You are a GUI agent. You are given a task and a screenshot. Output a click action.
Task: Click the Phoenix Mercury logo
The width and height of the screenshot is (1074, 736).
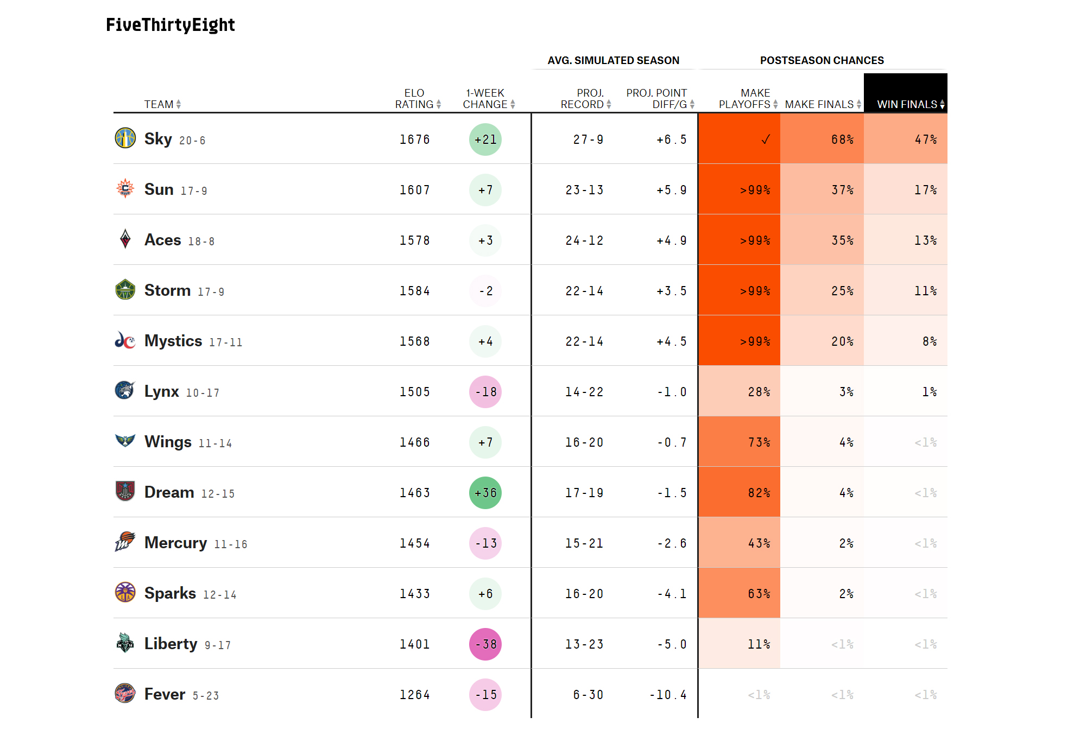click(125, 542)
